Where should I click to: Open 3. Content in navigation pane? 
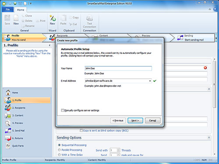27,115
